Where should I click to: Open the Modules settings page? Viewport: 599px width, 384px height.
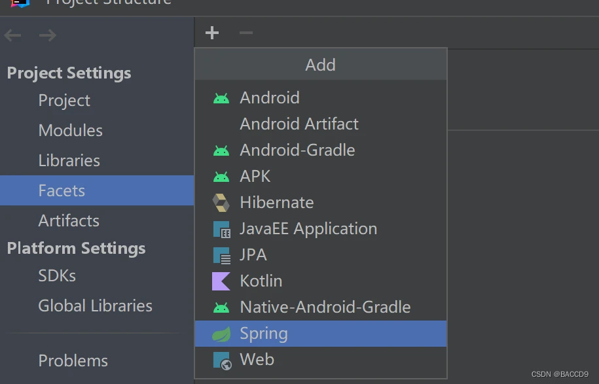(97, 131)
